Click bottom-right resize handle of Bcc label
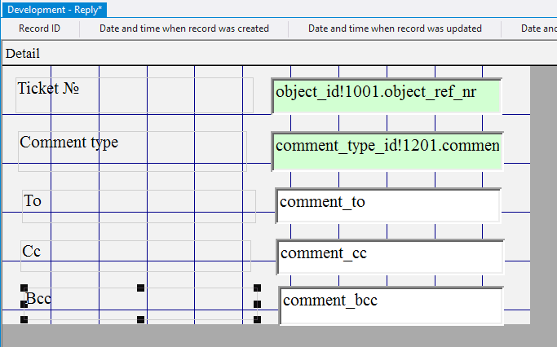This screenshot has width=557, height=347. [x=257, y=319]
